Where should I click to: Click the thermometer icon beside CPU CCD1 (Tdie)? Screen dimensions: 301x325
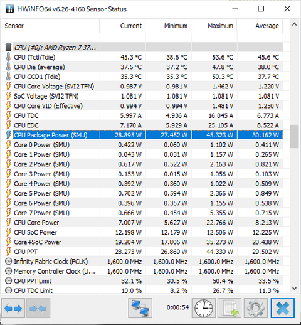point(8,77)
